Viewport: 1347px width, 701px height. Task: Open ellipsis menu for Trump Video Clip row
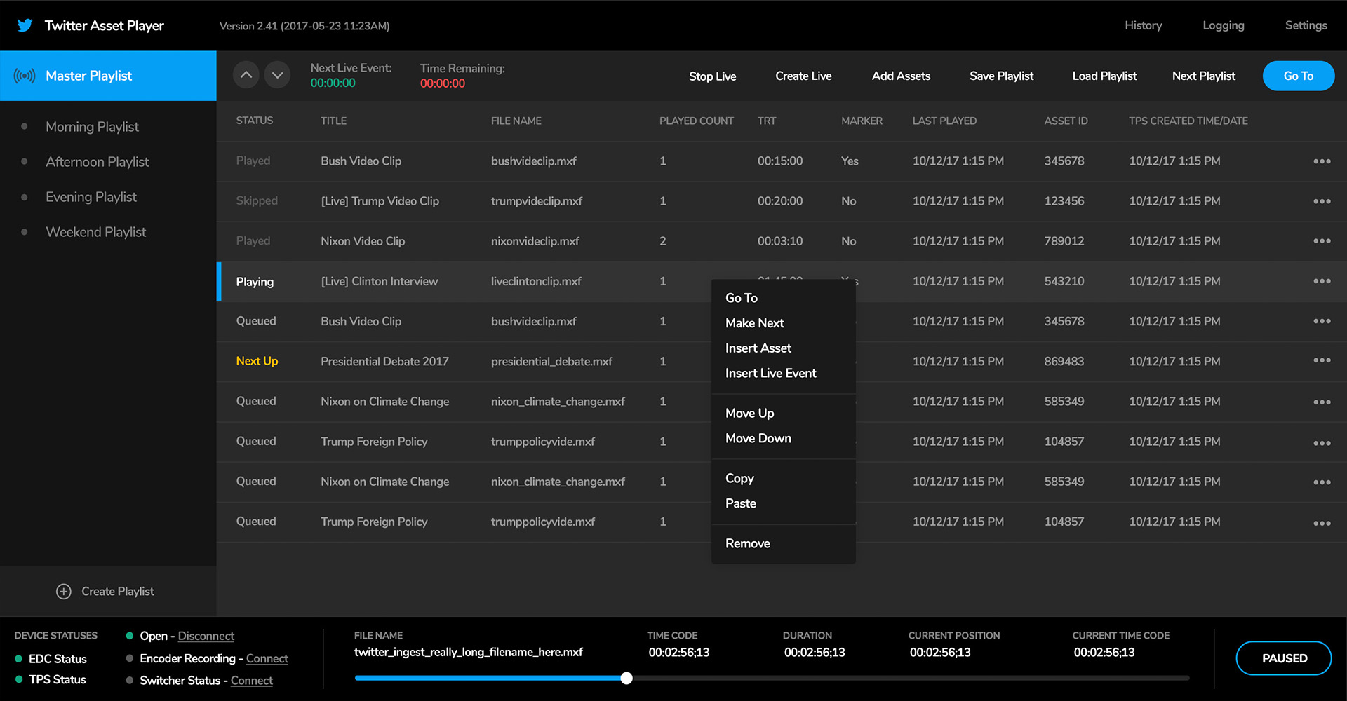pos(1322,201)
